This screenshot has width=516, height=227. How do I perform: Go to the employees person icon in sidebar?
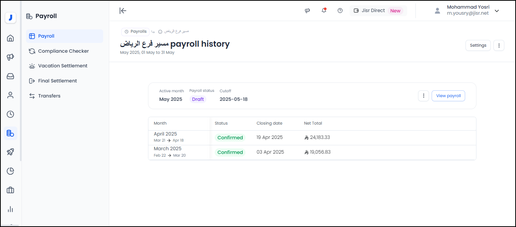(11, 95)
